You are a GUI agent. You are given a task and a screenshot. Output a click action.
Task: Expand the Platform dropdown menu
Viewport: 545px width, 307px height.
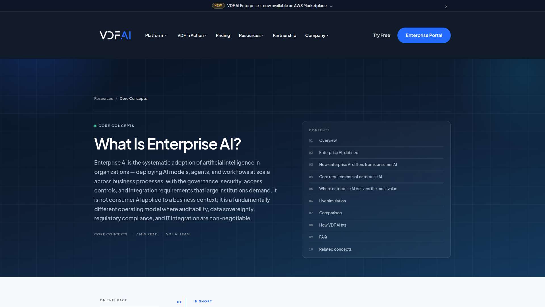coord(156,36)
